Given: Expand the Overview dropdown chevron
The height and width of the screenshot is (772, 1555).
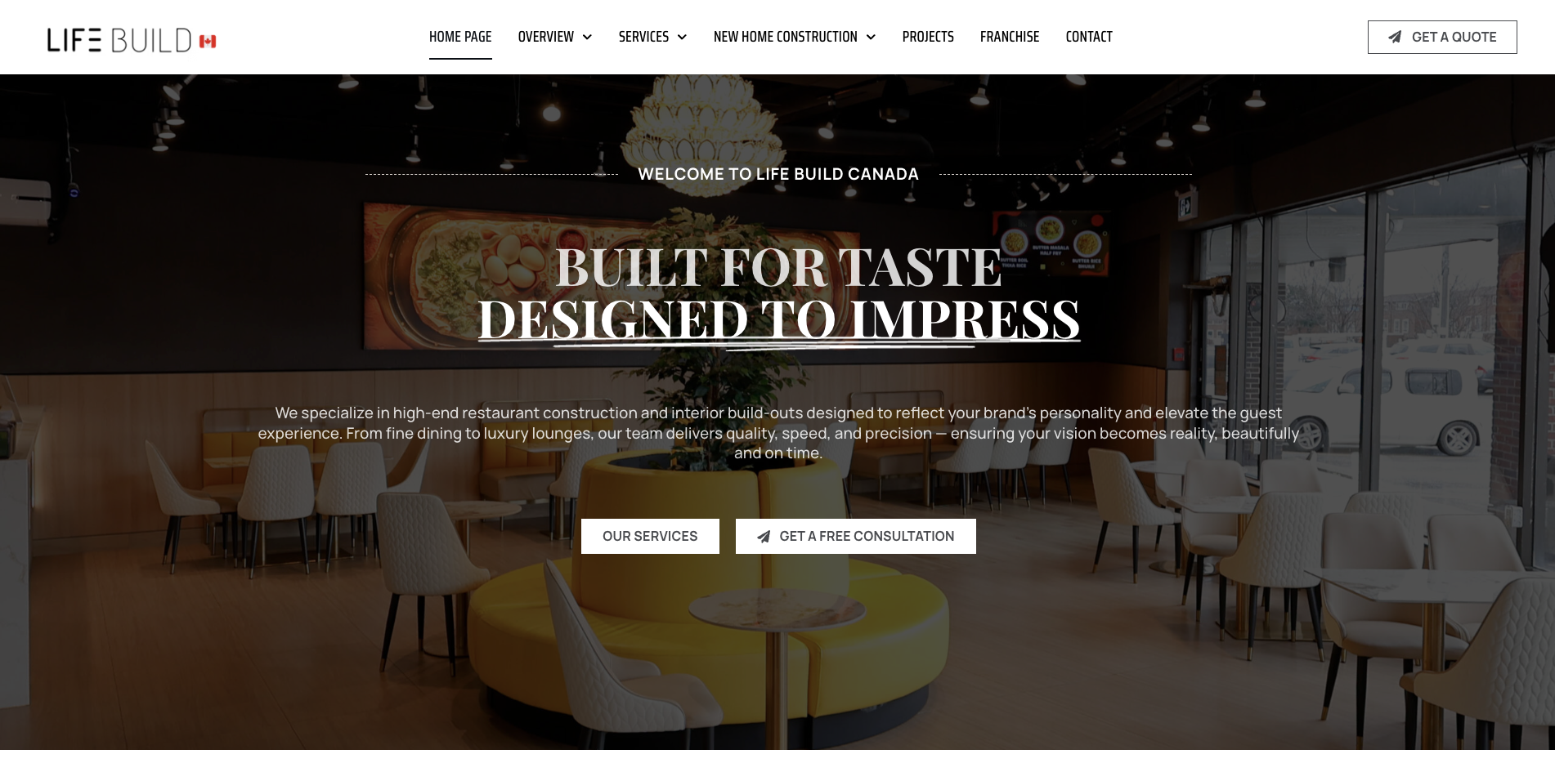Looking at the screenshot, I should pyautogui.click(x=587, y=37).
